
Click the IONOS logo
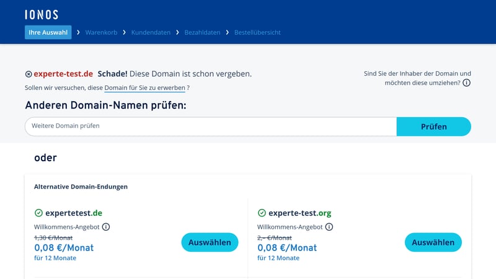click(x=41, y=14)
